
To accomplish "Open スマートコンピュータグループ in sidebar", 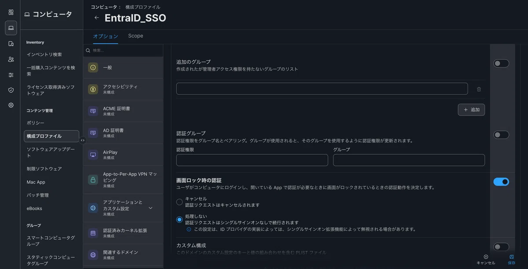I will pyautogui.click(x=51, y=241).
